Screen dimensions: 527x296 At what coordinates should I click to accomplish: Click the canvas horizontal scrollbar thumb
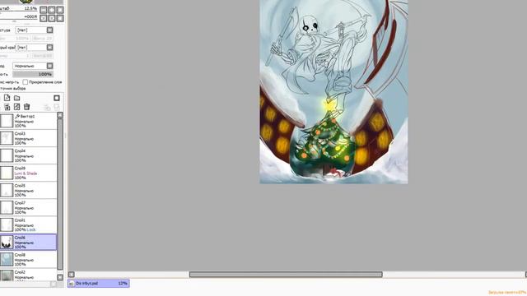286,275
